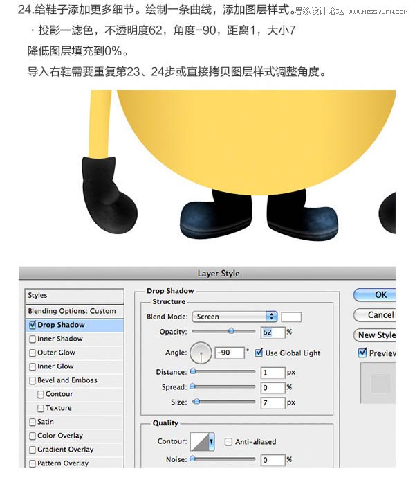
Task: Select the Inner Shadow row label
Action: 60,339
